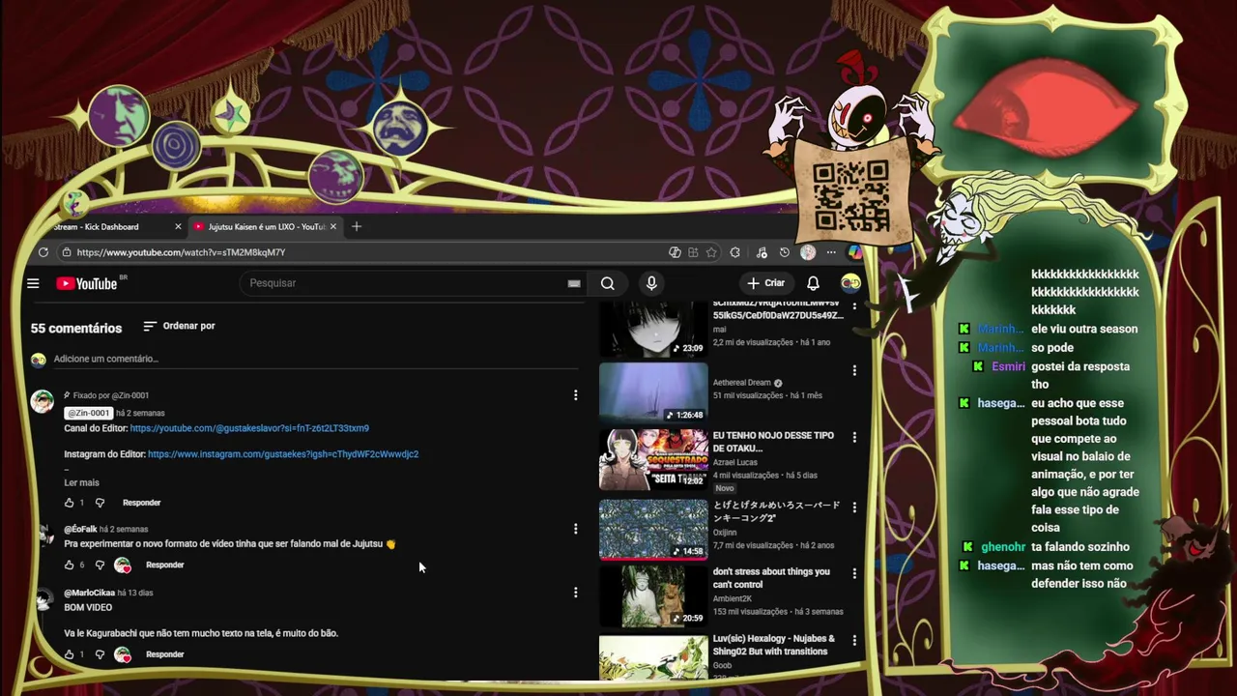
Task: Open options for 'EU TENHO NOJO' video
Action: click(x=854, y=437)
